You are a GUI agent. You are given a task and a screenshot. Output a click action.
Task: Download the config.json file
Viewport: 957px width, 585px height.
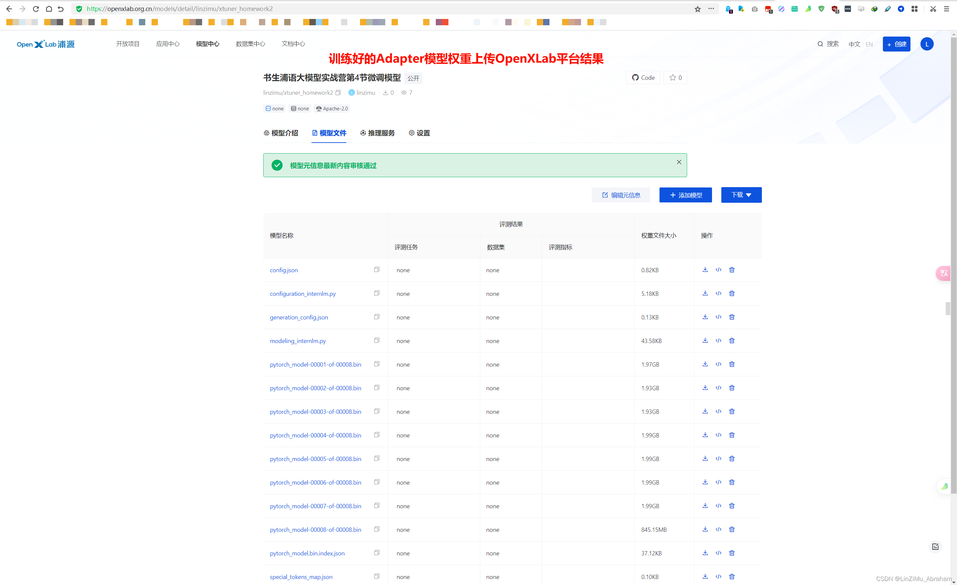click(705, 270)
